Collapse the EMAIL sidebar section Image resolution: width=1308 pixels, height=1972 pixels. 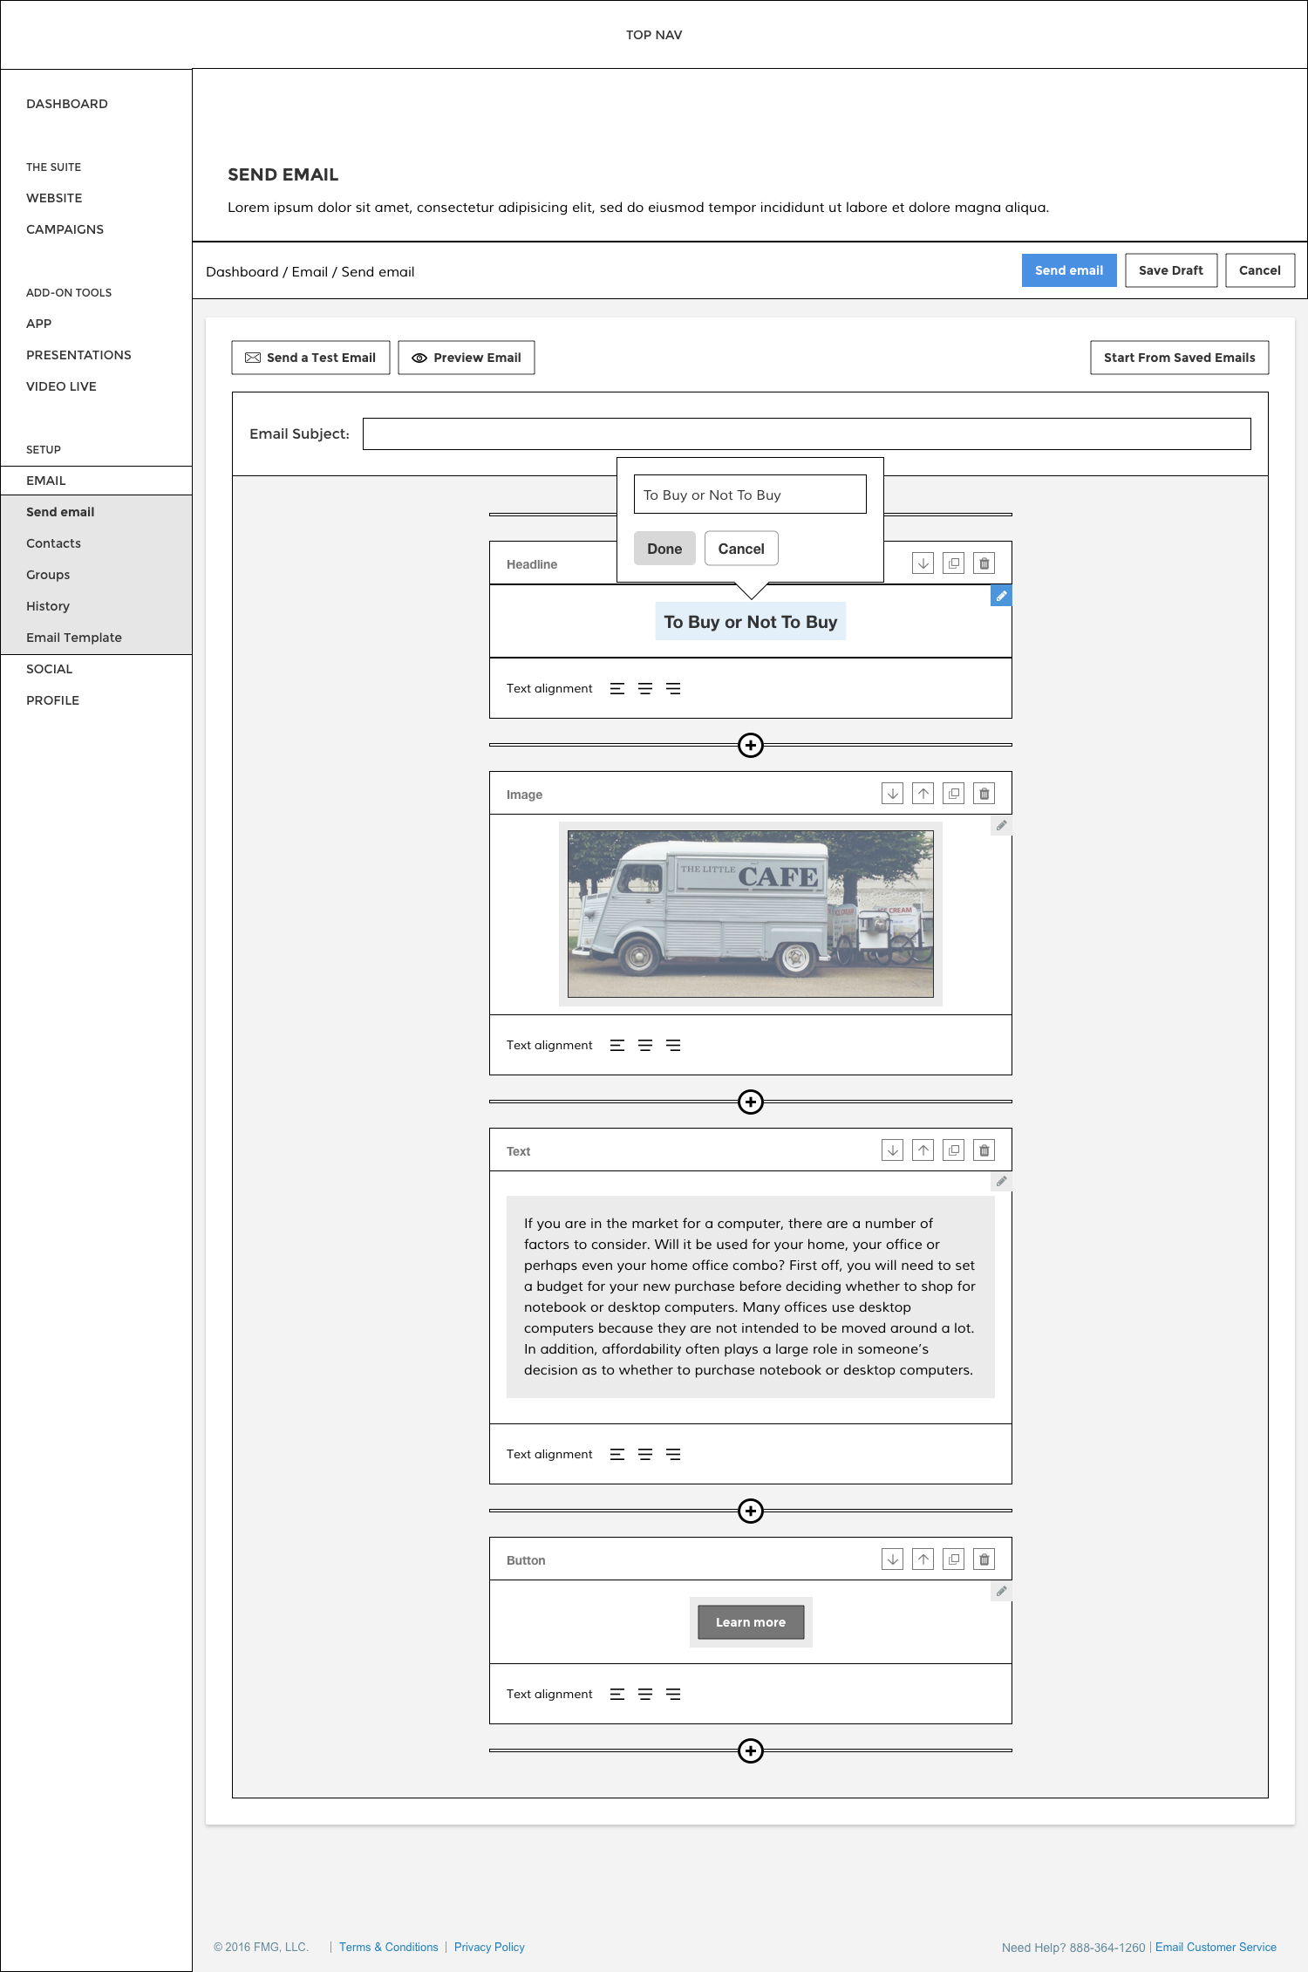46,481
